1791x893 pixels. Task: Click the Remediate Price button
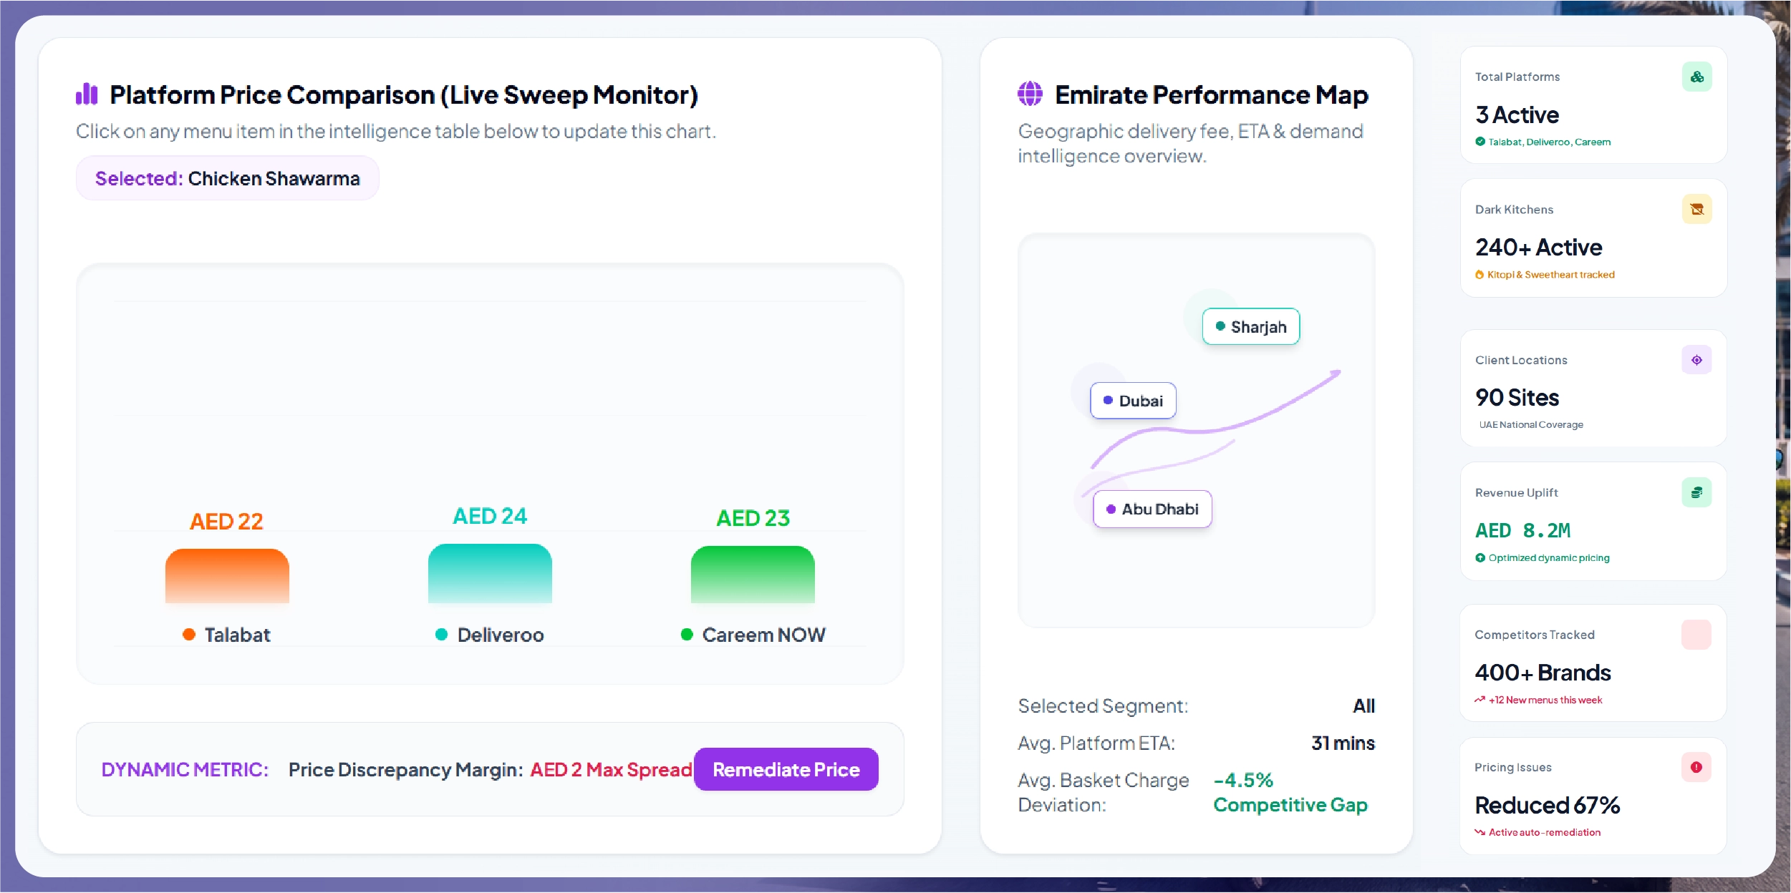786,769
